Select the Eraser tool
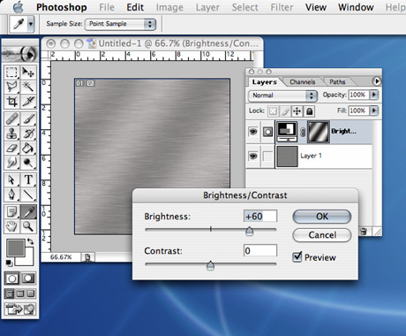The height and width of the screenshot is (336, 406). (12, 149)
